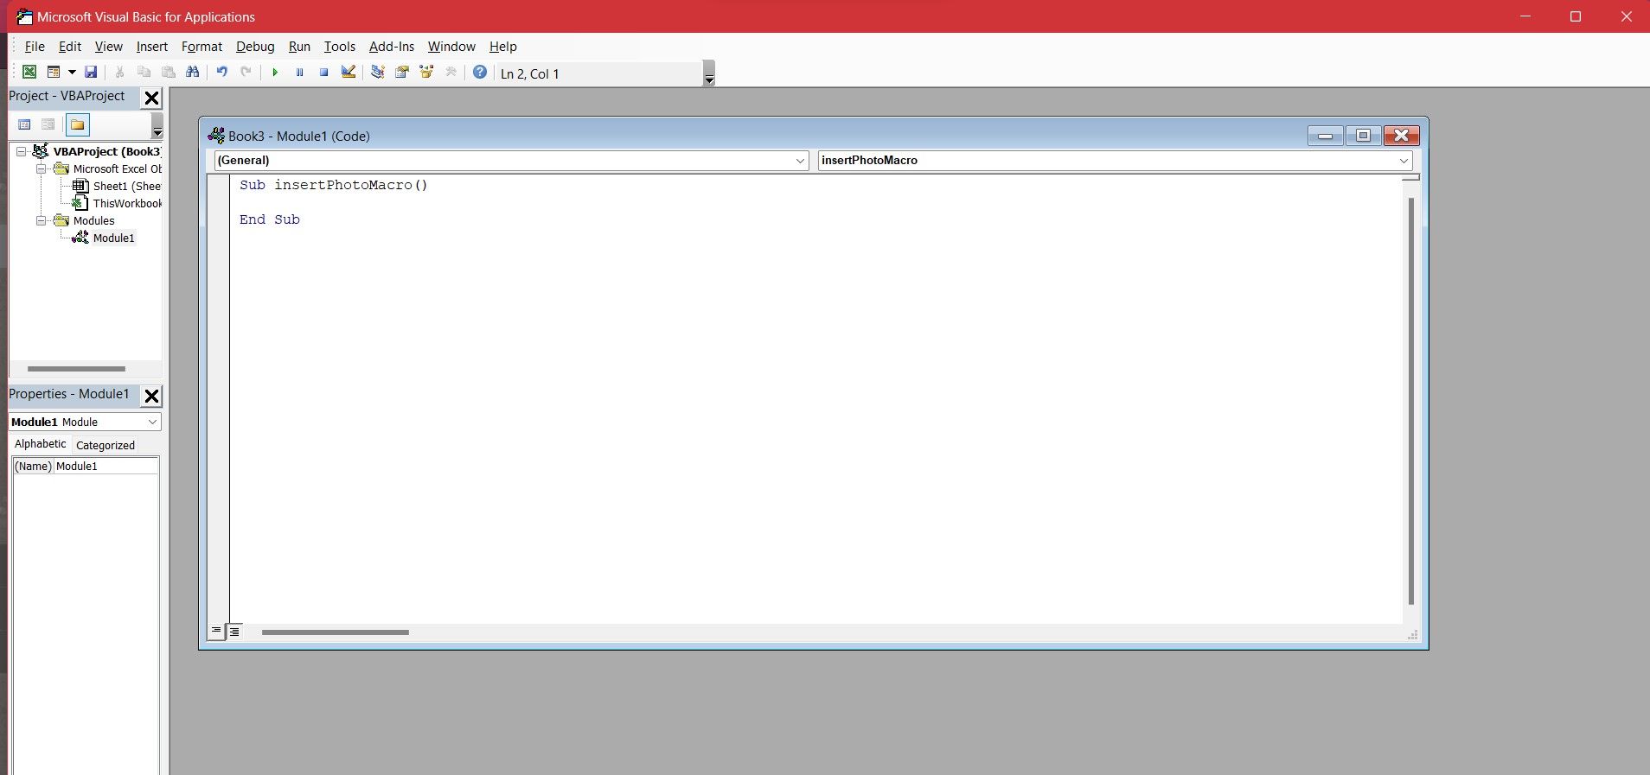This screenshot has height=775, width=1650.
Task: Close the Project - VBAProject panel
Action: click(151, 98)
